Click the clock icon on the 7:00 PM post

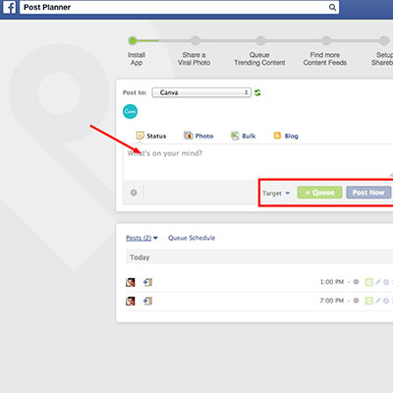point(386,301)
